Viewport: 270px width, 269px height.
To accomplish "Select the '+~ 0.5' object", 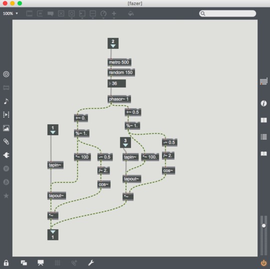I will (133, 112).
